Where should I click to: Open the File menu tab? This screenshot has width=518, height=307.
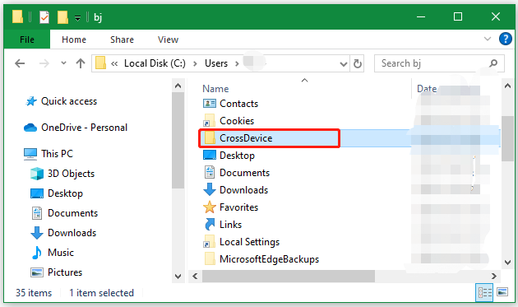click(27, 40)
